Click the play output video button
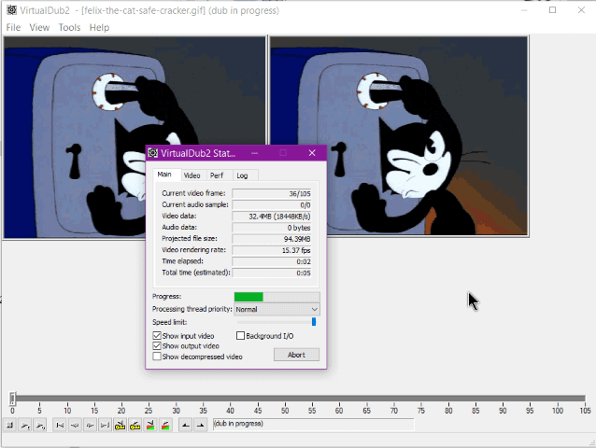596x448 pixels. 40,426
